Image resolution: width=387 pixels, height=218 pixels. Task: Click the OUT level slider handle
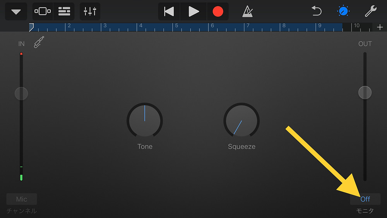(x=365, y=93)
